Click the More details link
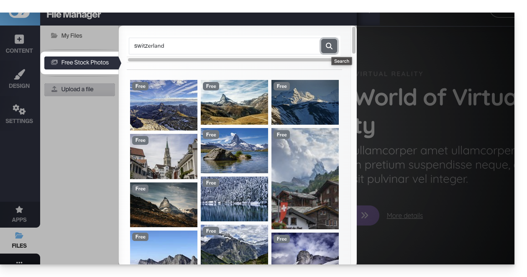 [x=404, y=216]
